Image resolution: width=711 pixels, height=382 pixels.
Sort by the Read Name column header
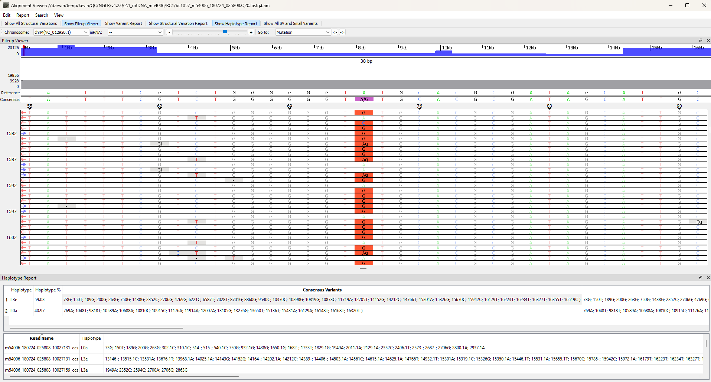click(42, 338)
